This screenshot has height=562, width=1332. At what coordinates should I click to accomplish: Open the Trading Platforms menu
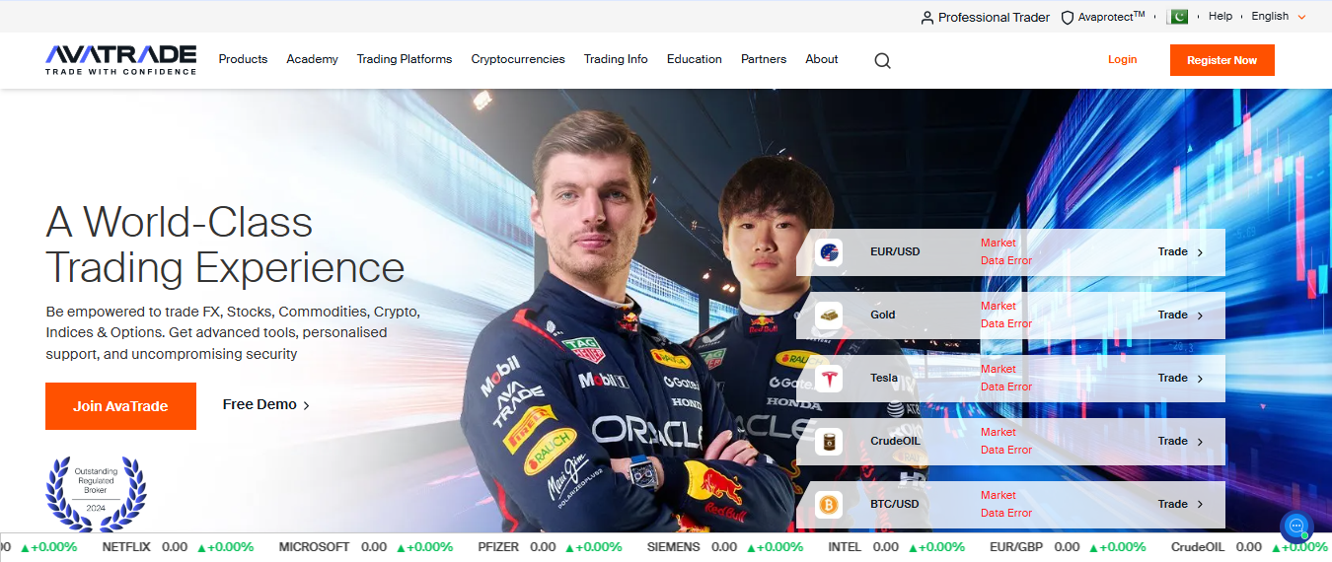405,59
